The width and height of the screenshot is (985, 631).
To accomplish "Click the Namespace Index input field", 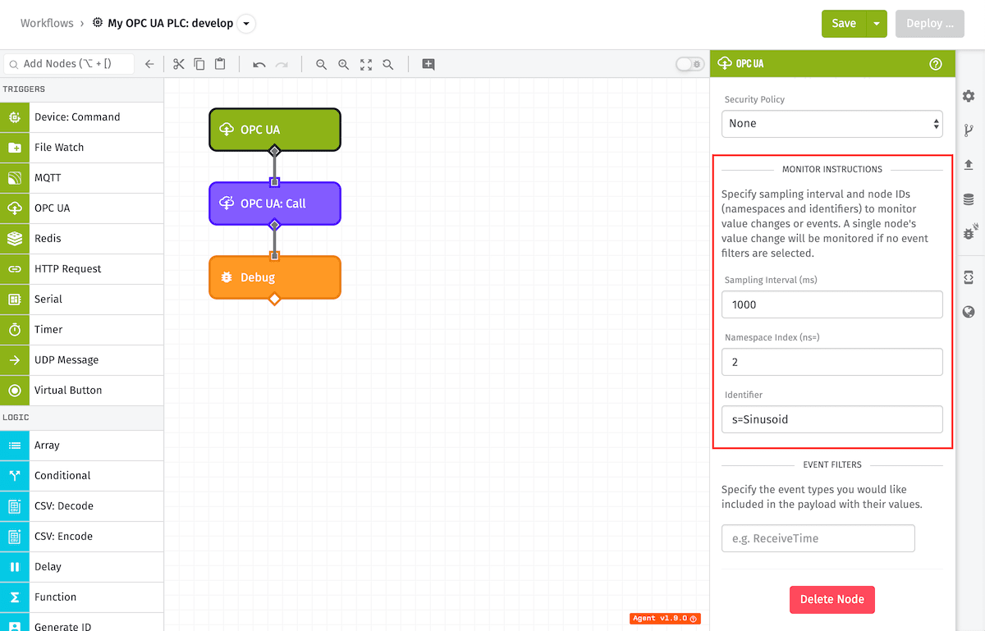I will pos(832,362).
